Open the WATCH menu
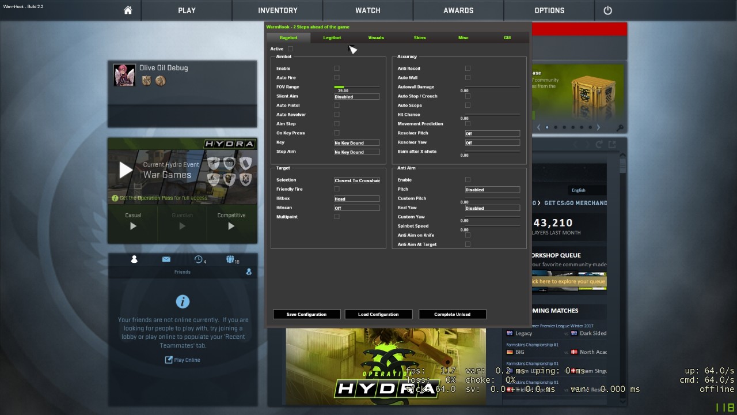Viewport: 737px width, 415px height. click(x=368, y=10)
